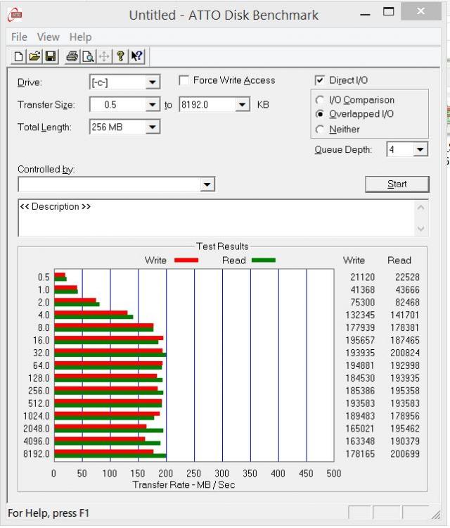This screenshot has height=528, width=450.
Task: Click the Transfer Rate - MB / Sec label
Action: pos(184,484)
